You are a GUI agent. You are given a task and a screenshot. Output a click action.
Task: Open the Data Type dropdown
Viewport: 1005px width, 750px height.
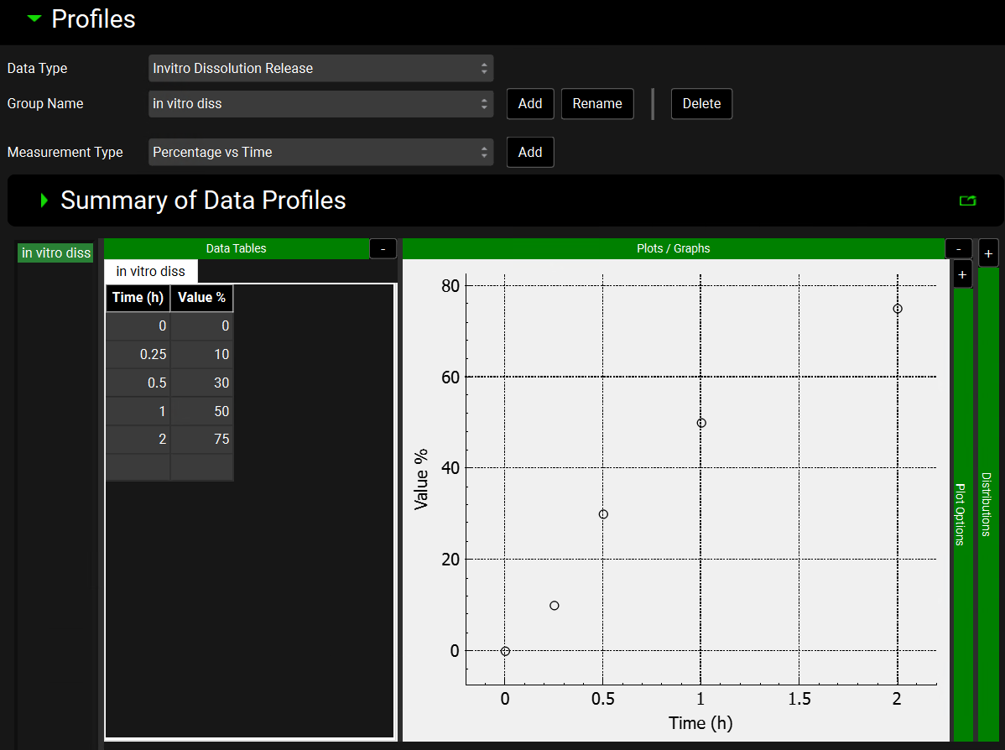(x=320, y=69)
